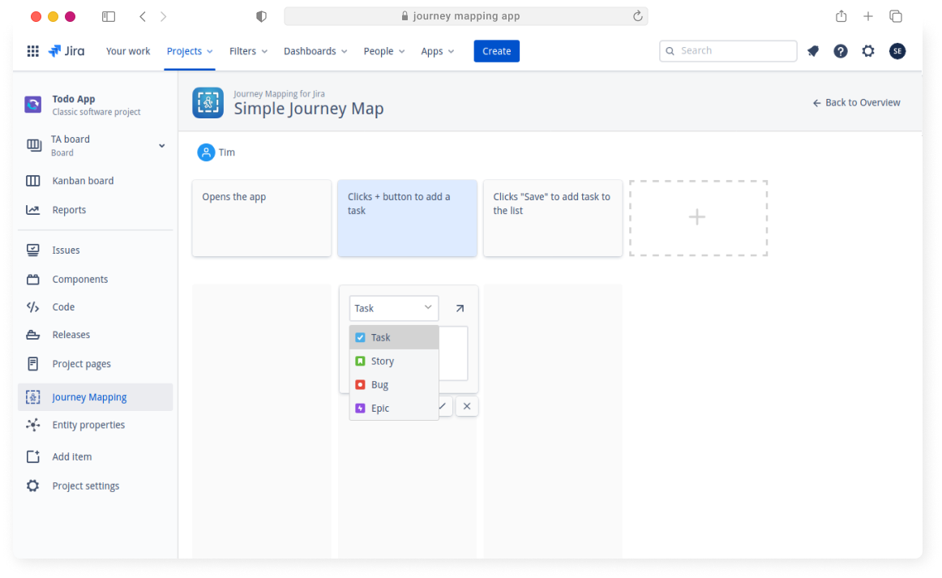This screenshot has height=578, width=942.
Task: Click the Todo App project icon
Action: pos(33,105)
